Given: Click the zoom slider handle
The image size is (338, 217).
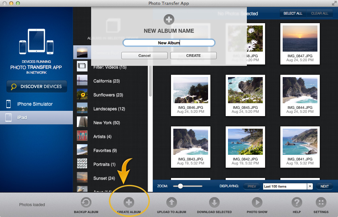Looking at the screenshot, I should pyautogui.click(x=180, y=186).
